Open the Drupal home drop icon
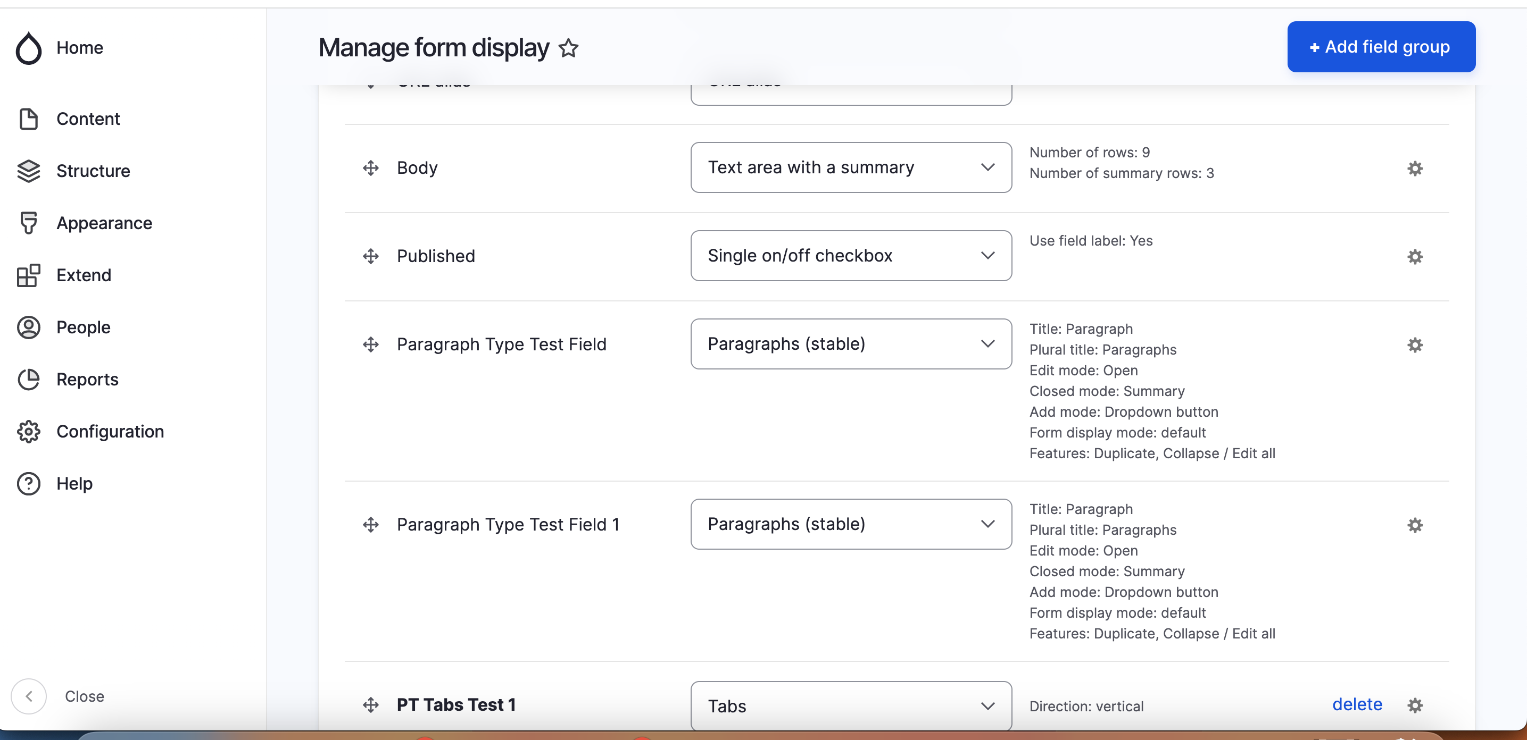The height and width of the screenshot is (740, 1527). click(x=28, y=48)
